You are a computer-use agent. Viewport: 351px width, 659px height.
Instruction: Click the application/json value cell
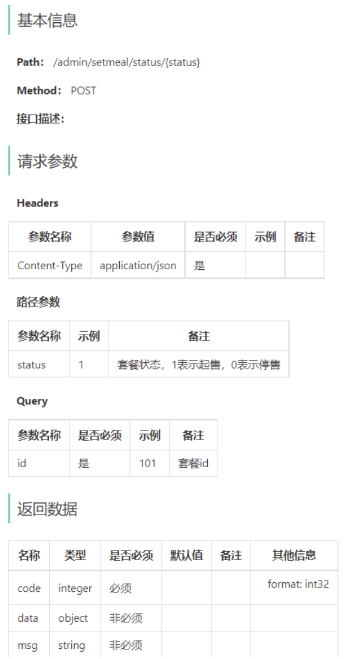[138, 265]
